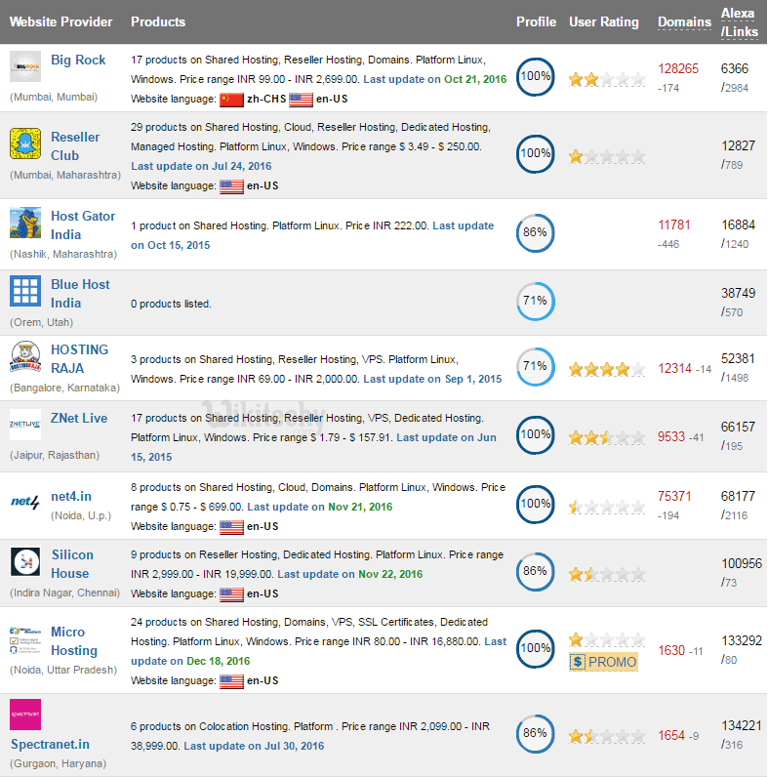The image size is (768, 777).
Task: Click the domains count 75371
Action: click(674, 497)
